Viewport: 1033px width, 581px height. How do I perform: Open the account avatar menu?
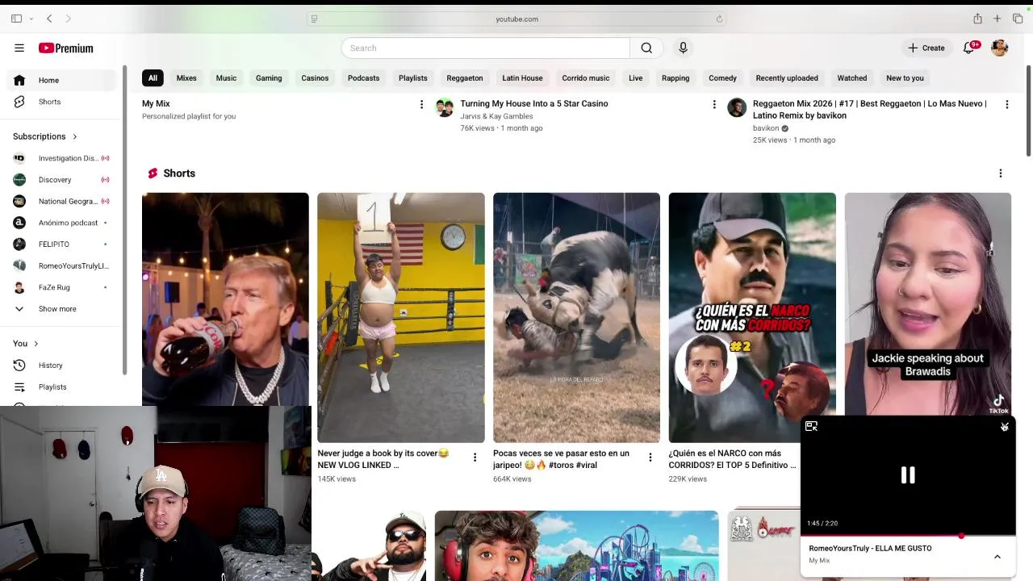point(1000,48)
